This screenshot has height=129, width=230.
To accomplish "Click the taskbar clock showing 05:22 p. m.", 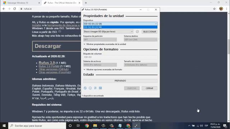I will tap(216, 126).
